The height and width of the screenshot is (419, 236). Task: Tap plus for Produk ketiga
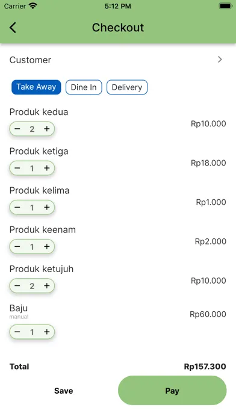47,168
